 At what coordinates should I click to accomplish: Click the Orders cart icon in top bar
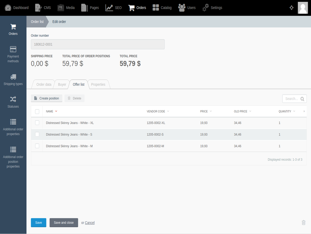[131, 8]
